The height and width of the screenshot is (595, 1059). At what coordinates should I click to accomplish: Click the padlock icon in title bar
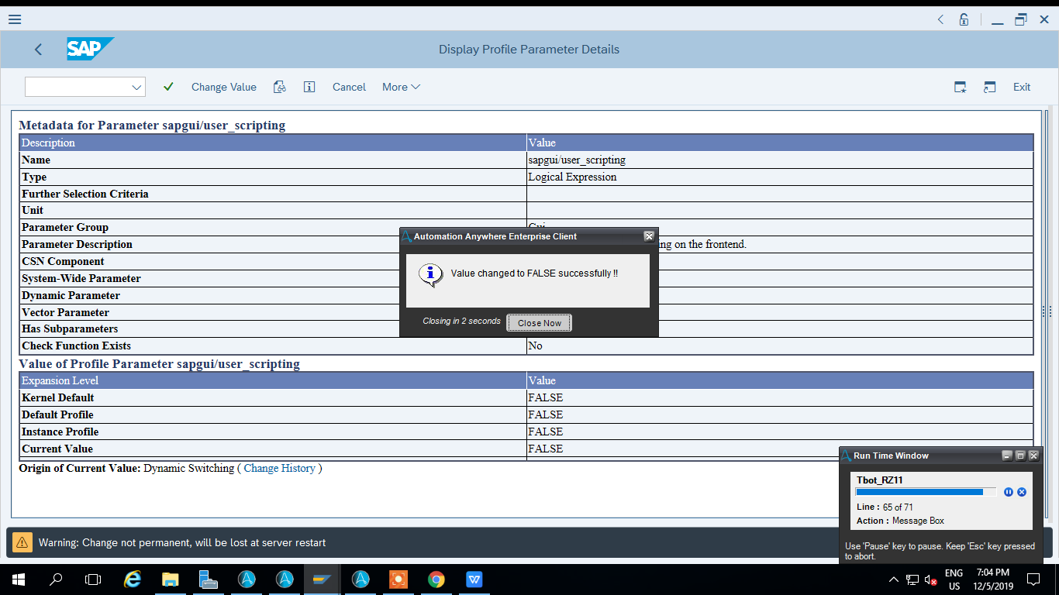click(x=964, y=19)
